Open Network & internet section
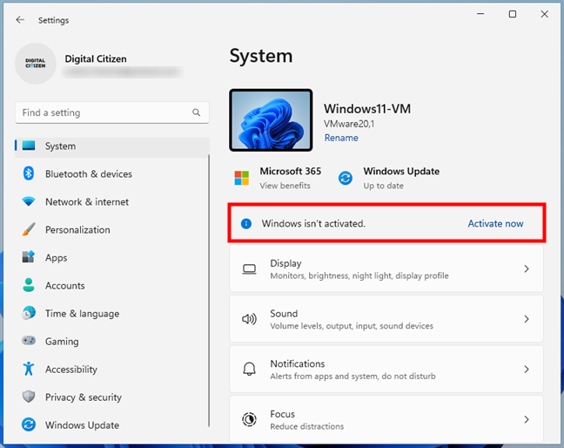The height and width of the screenshot is (448, 564). point(111,201)
